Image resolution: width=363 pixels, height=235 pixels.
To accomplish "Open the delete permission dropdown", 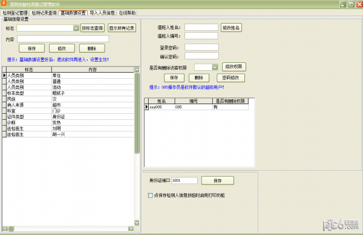I will point(215,67).
